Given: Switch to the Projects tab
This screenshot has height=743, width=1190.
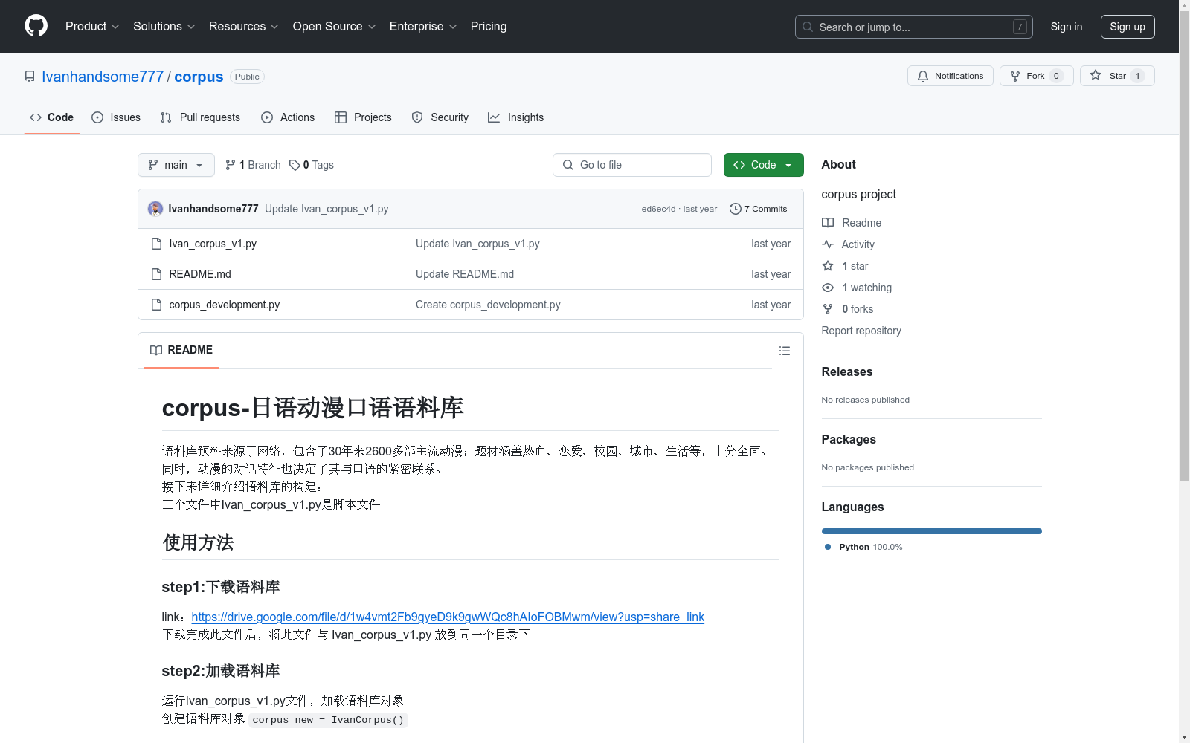Looking at the screenshot, I should coord(363,117).
